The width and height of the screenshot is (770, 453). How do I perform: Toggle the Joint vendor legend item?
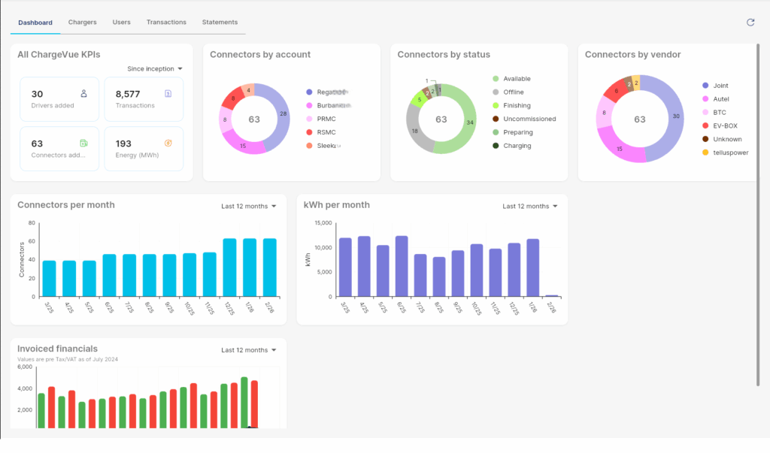(720, 86)
